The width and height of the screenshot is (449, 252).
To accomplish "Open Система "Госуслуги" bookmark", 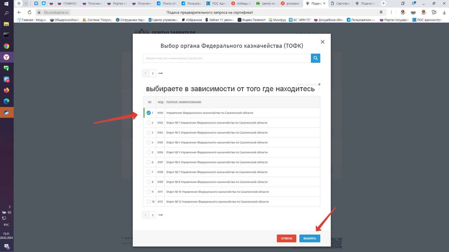I will tap(97, 20).
